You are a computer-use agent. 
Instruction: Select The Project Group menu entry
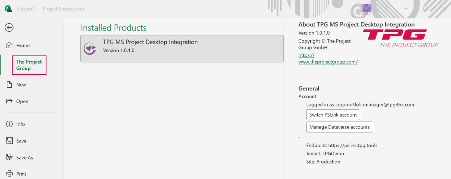29,65
